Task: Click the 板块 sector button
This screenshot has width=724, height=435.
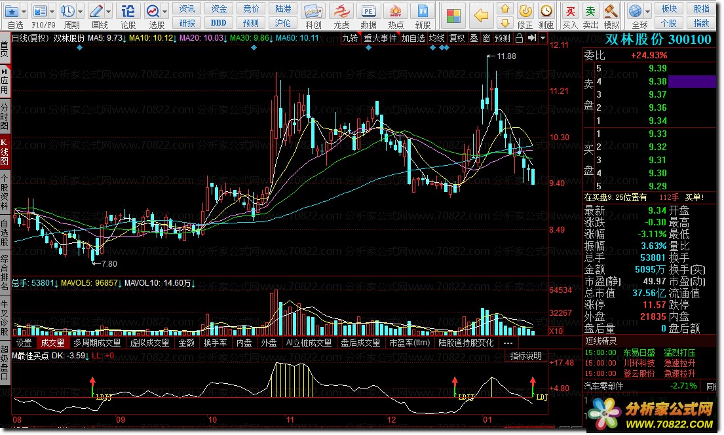Action: click(x=669, y=9)
